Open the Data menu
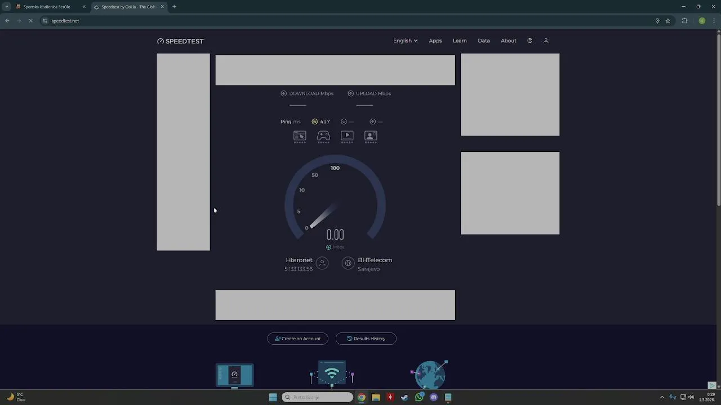 click(x=484, y=40)
